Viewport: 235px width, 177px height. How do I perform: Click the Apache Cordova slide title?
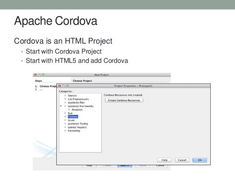56,21
